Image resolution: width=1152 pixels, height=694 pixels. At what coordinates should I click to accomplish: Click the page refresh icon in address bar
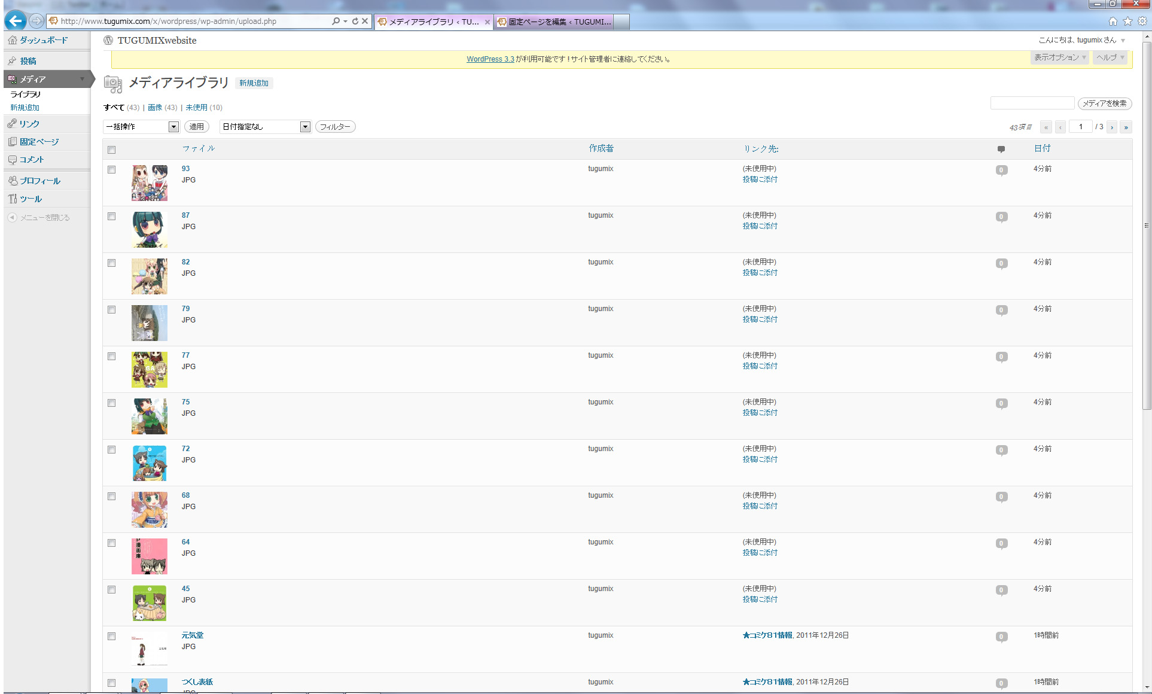355,21
